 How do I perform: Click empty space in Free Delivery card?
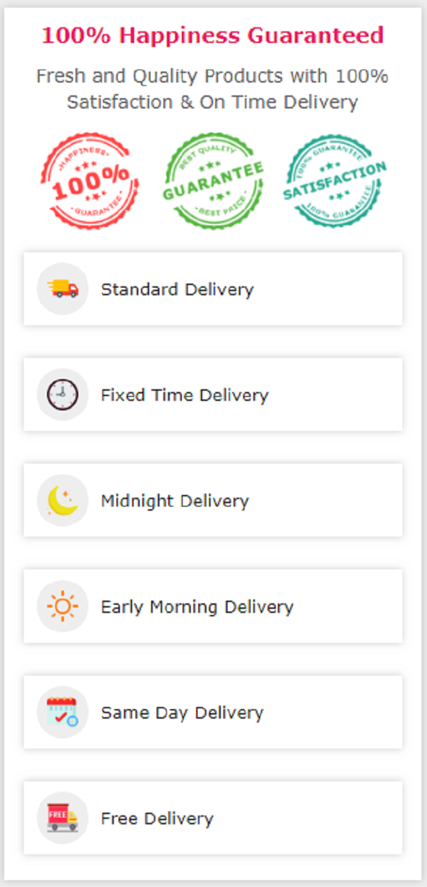313,817
